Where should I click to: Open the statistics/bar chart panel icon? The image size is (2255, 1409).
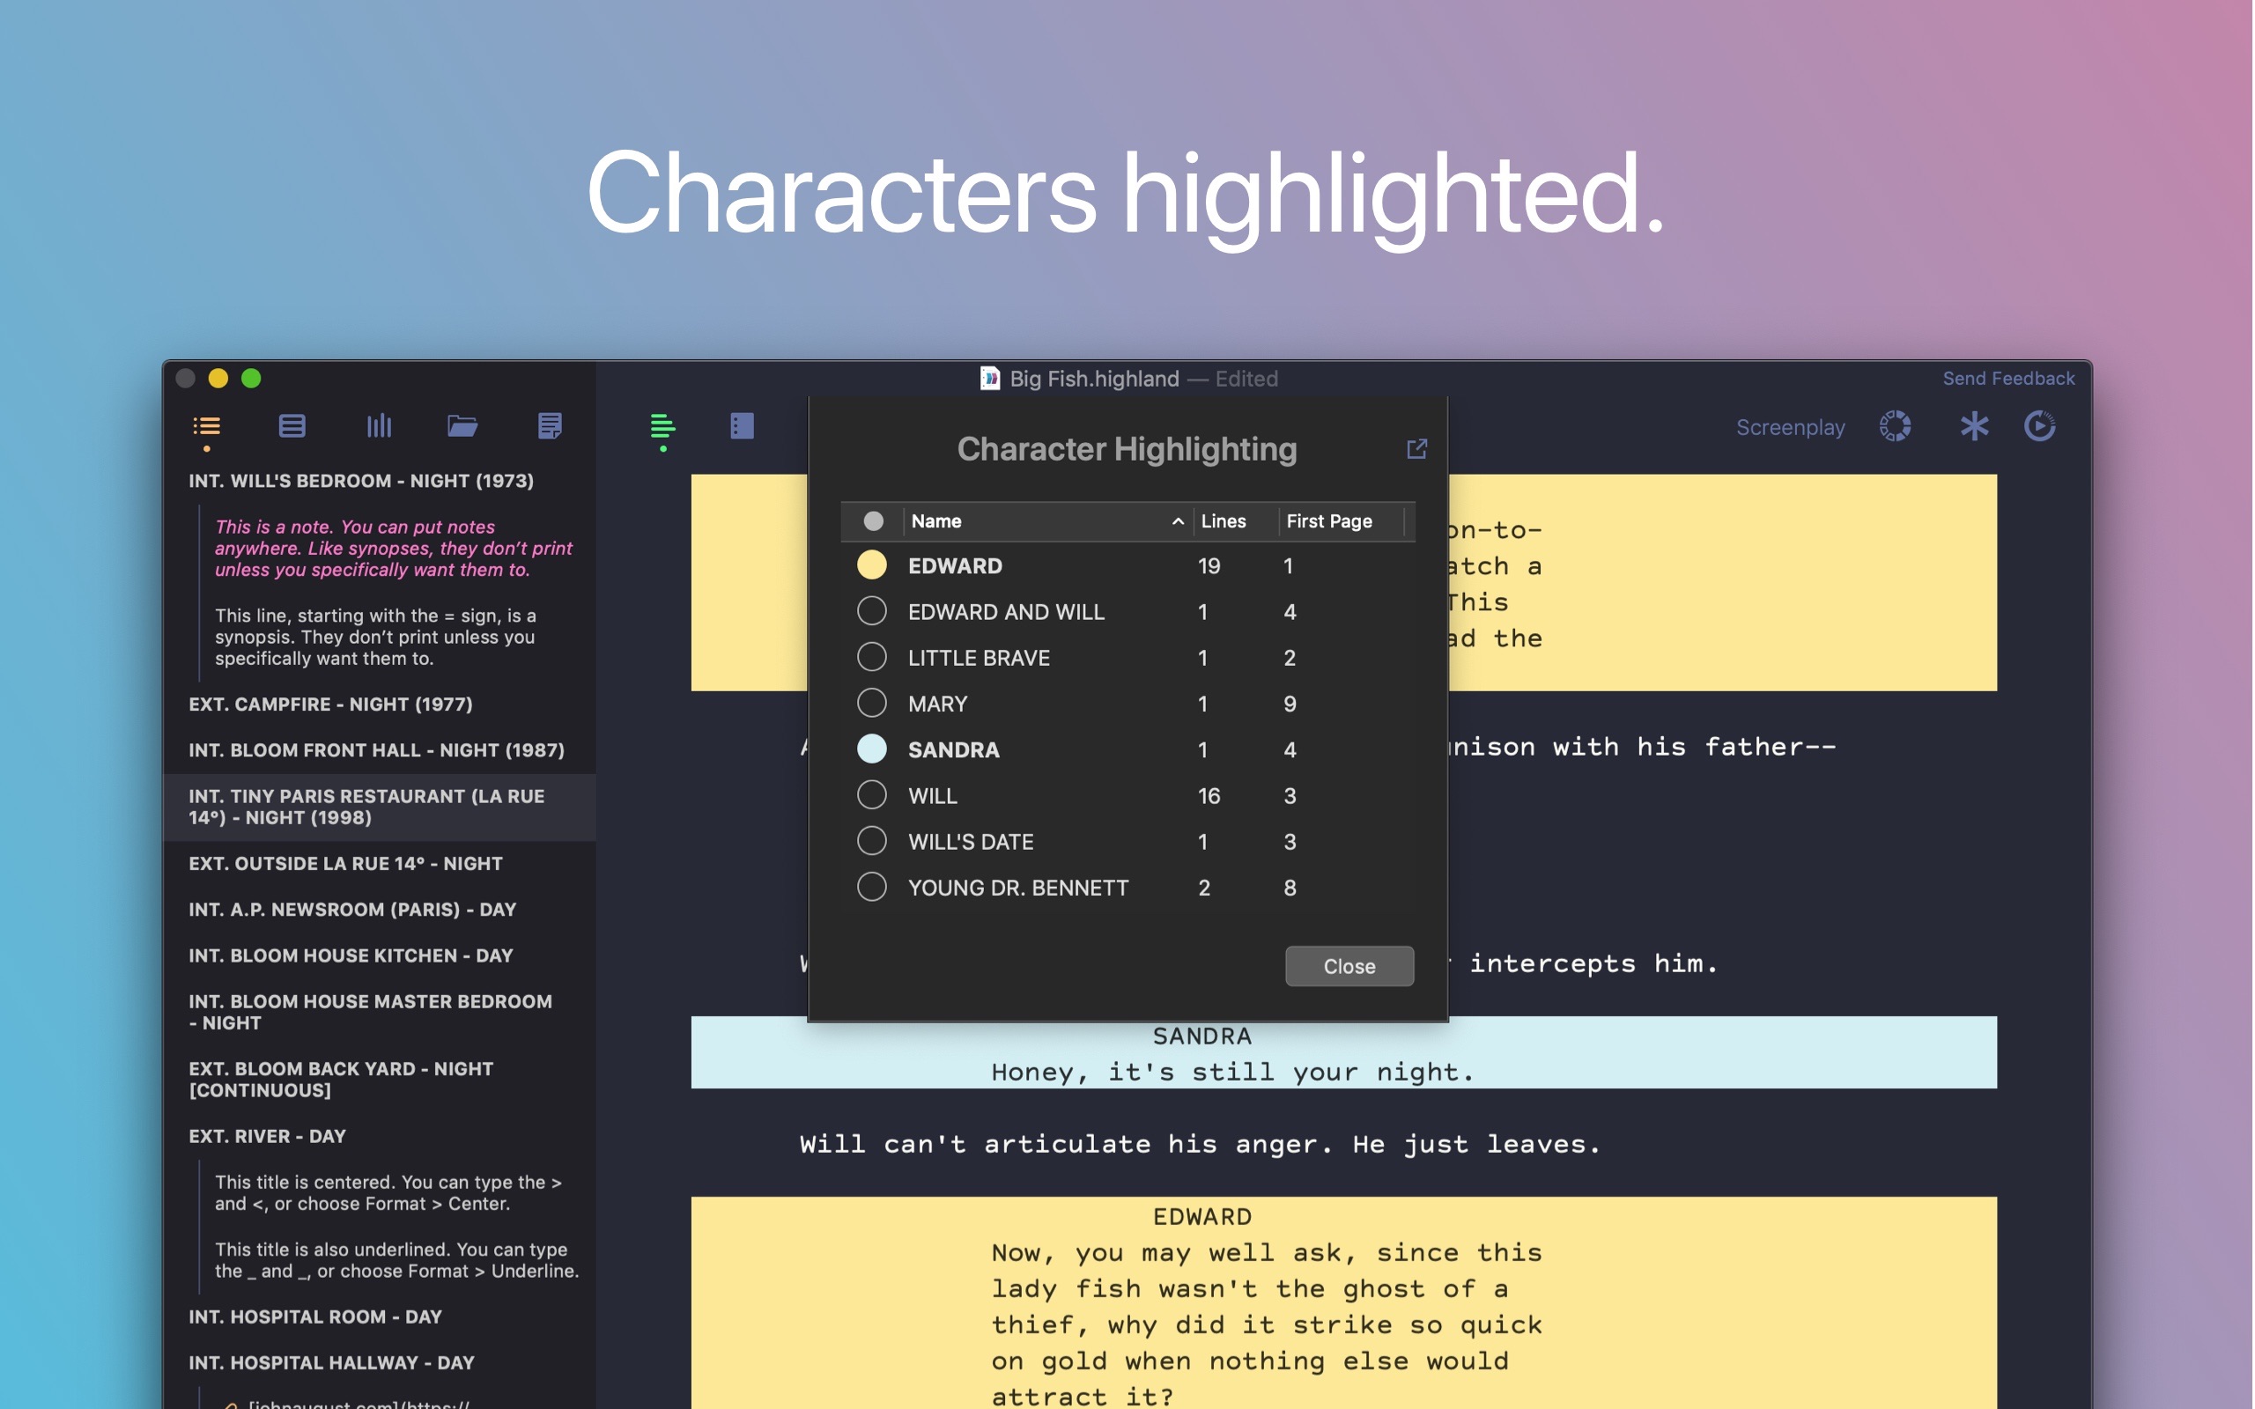(377, 425)
